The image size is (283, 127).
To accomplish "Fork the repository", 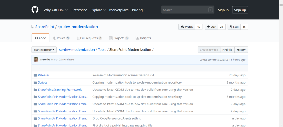I will click(234, 27).
